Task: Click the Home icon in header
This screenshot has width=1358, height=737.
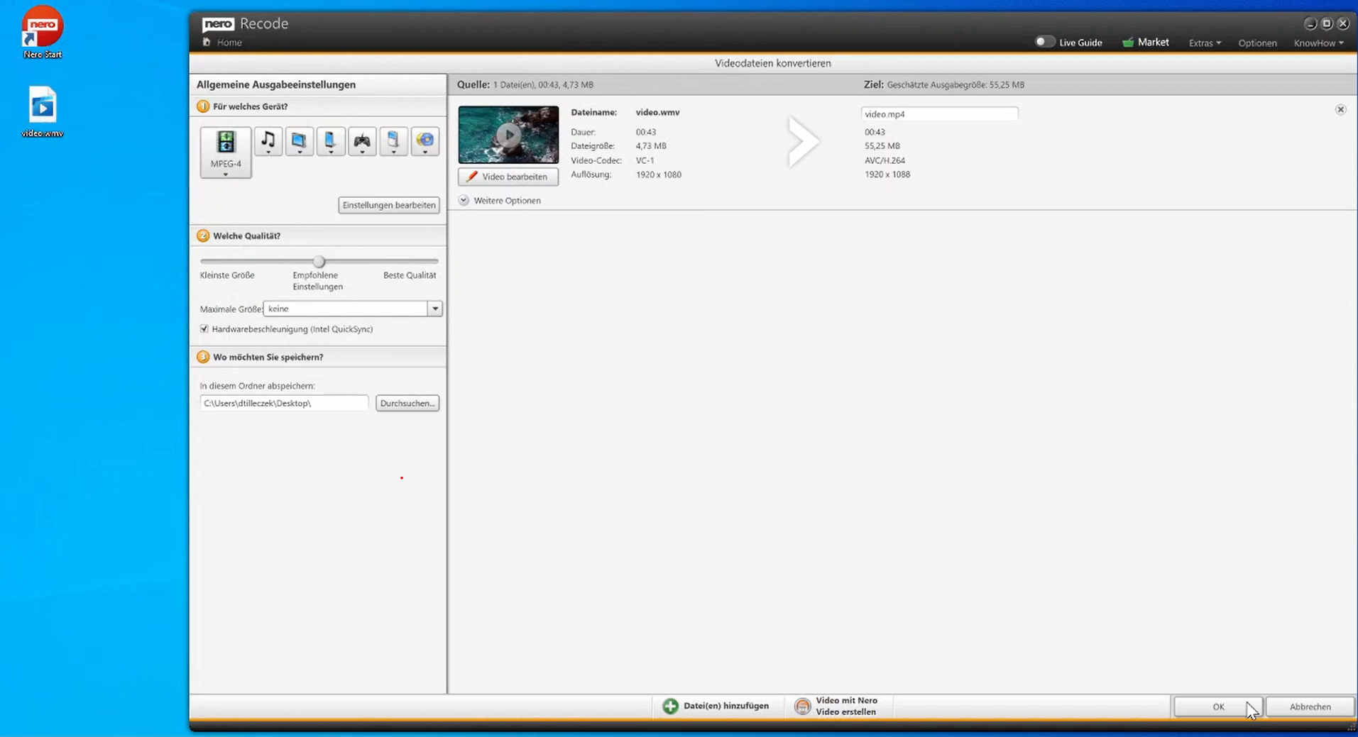Action: pyautogui.click(x=207, y=43)
